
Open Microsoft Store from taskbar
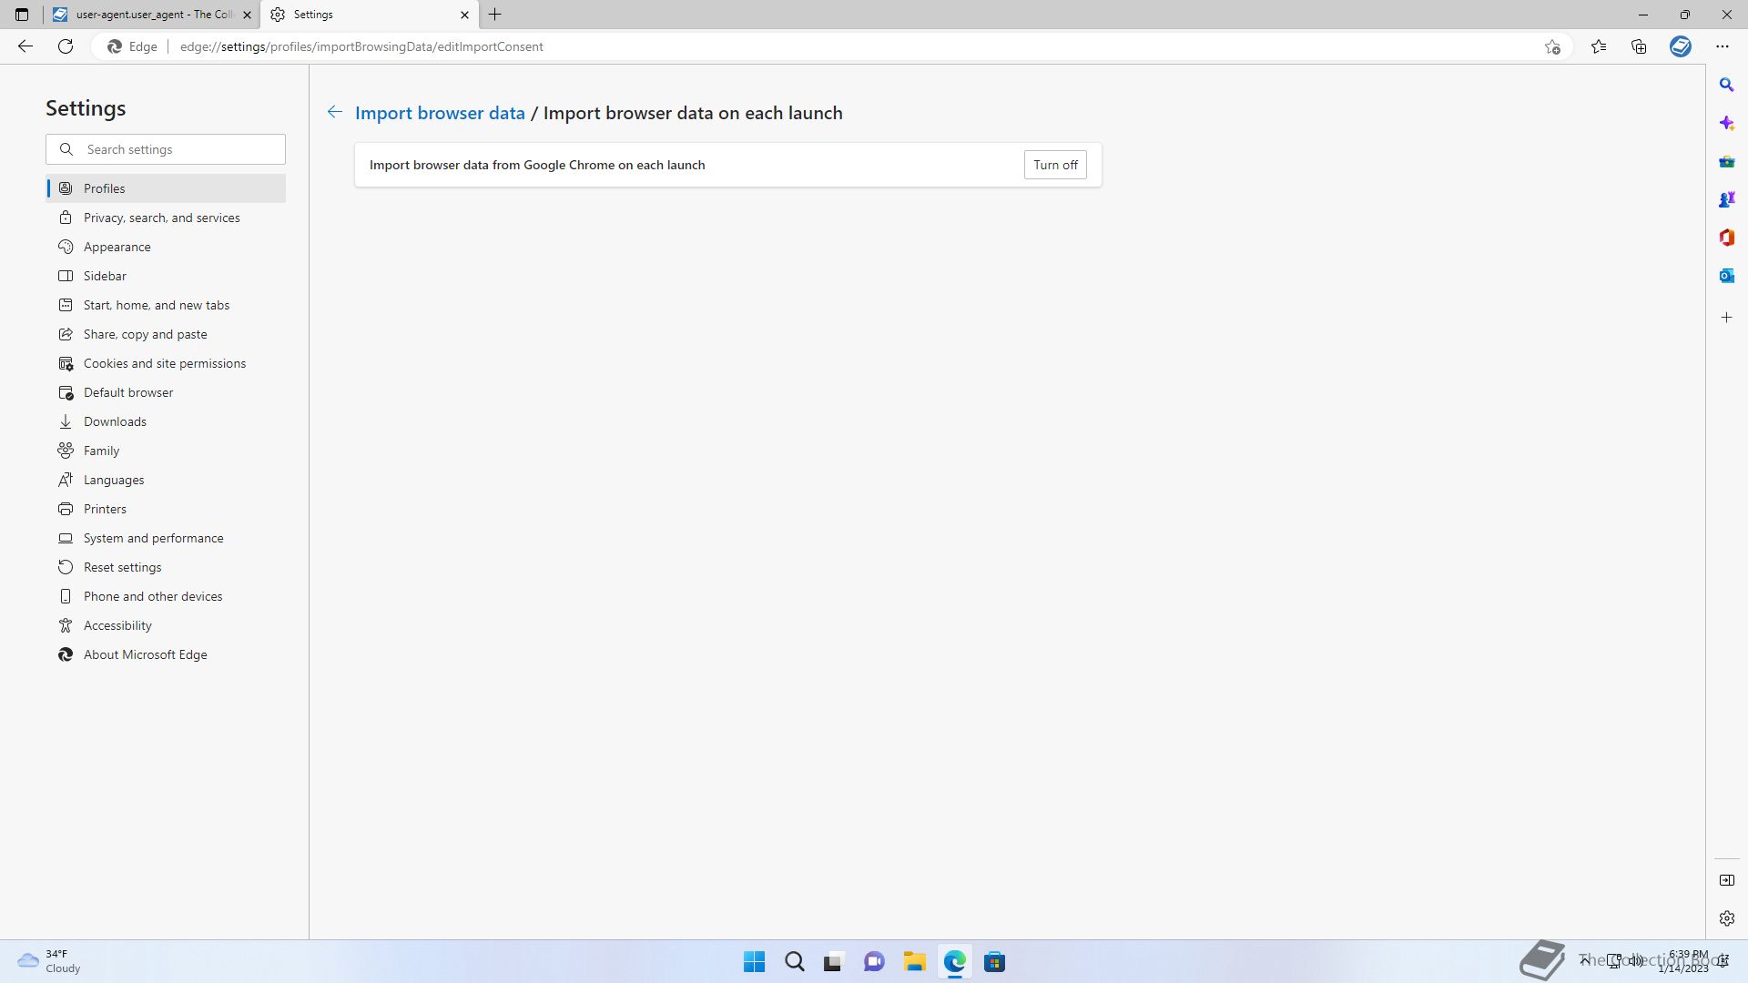[x=994, y=961]
